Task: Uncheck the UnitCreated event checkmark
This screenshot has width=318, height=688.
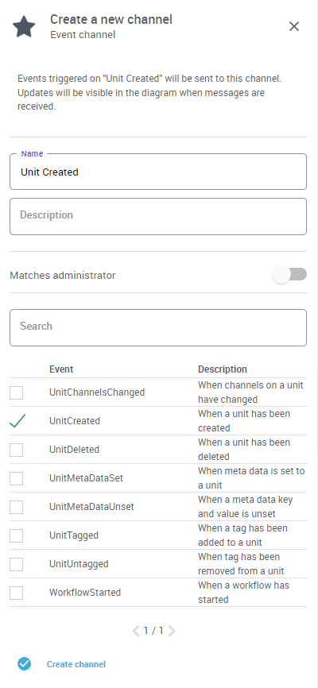Action: (x=17, y=421)
